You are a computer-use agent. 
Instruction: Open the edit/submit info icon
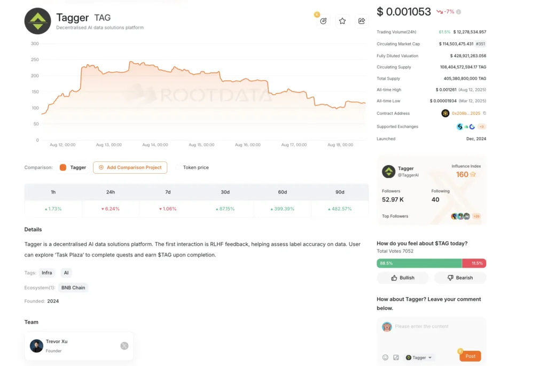[x=323, y=21]
